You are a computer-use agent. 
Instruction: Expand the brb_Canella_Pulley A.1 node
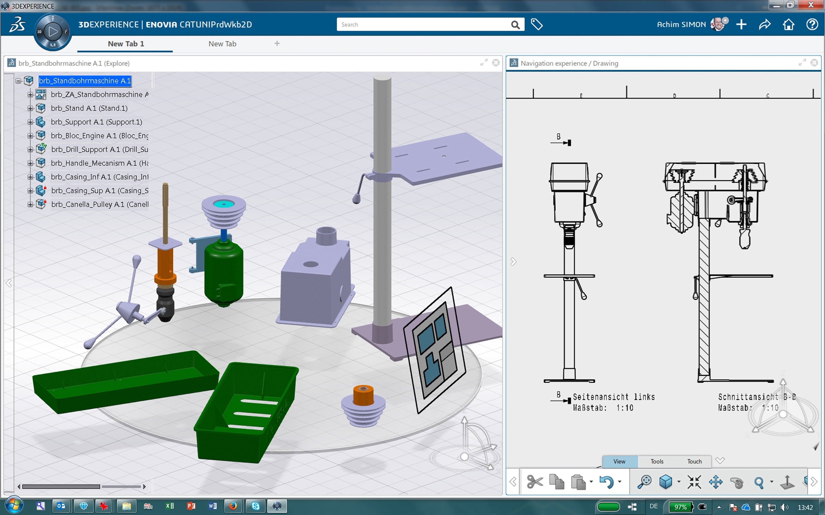(x=30, y=204)
